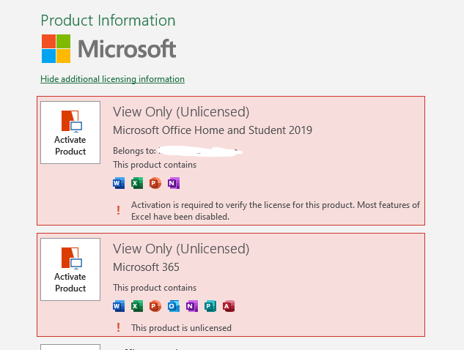Select 'Microsoft 365' product name text
The image size is (464, 350).
coord(146,267)
